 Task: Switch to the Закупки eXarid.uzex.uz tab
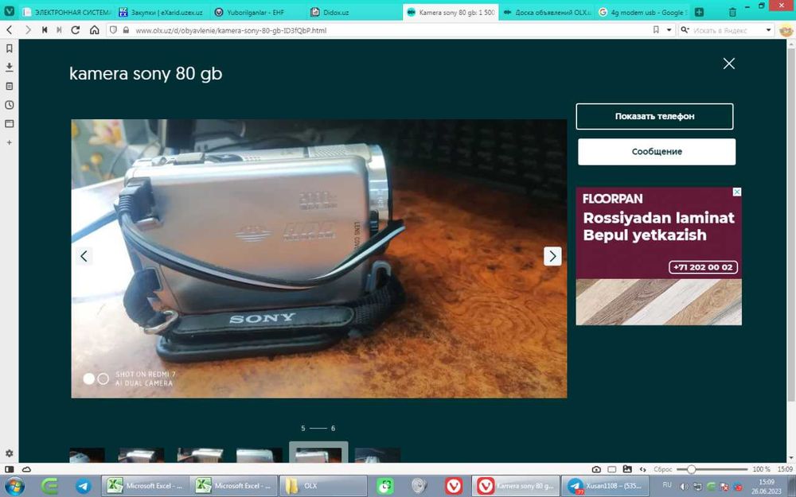point(162,12)
